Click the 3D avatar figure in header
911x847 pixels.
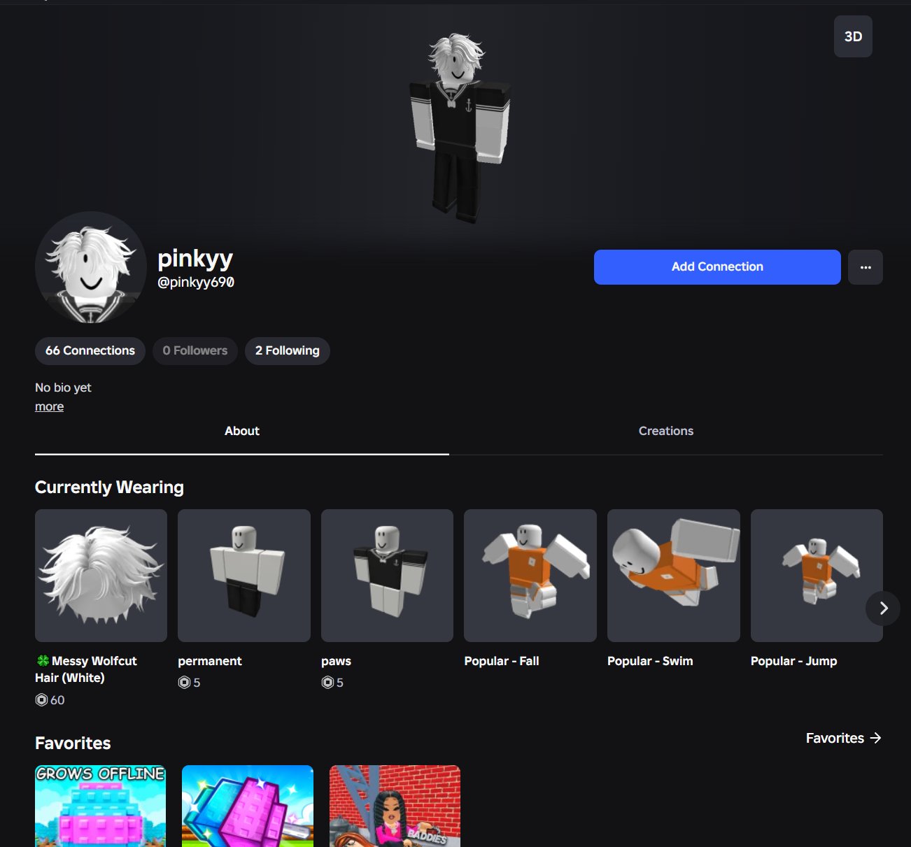point(459,128)
